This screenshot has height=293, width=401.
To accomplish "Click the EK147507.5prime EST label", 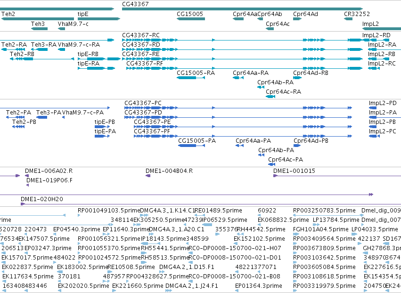I will click(x=44, y=239).
